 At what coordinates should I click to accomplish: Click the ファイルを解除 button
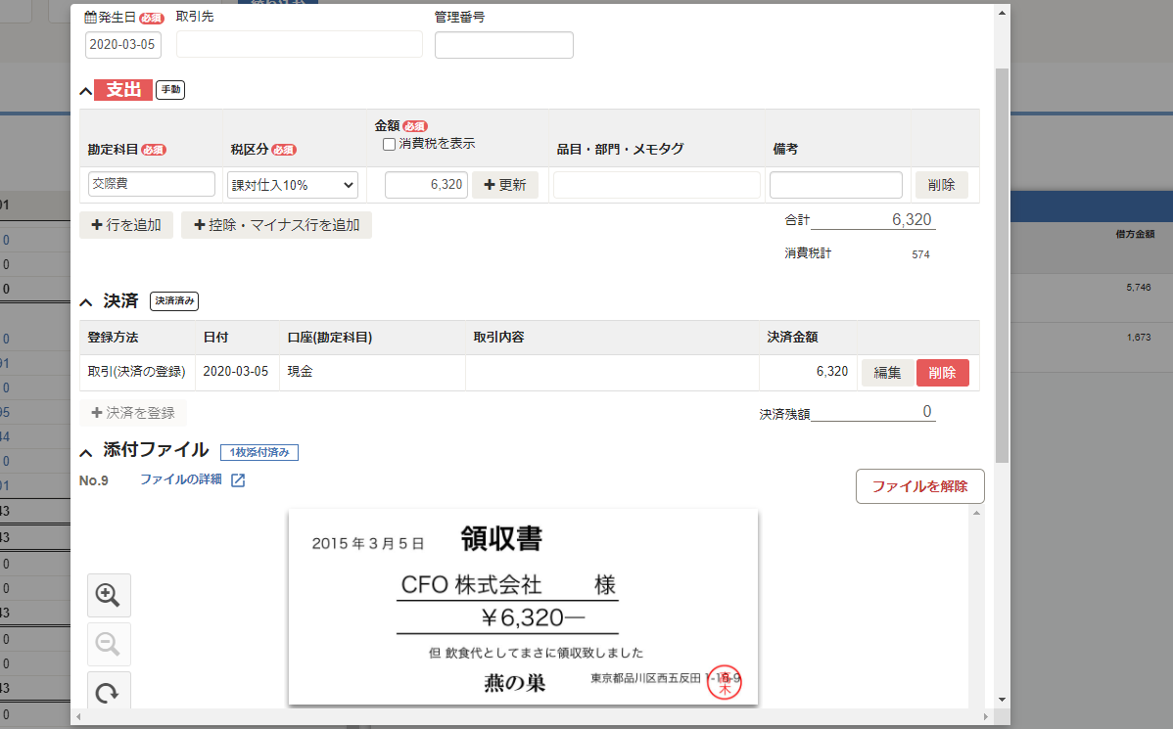919,486
